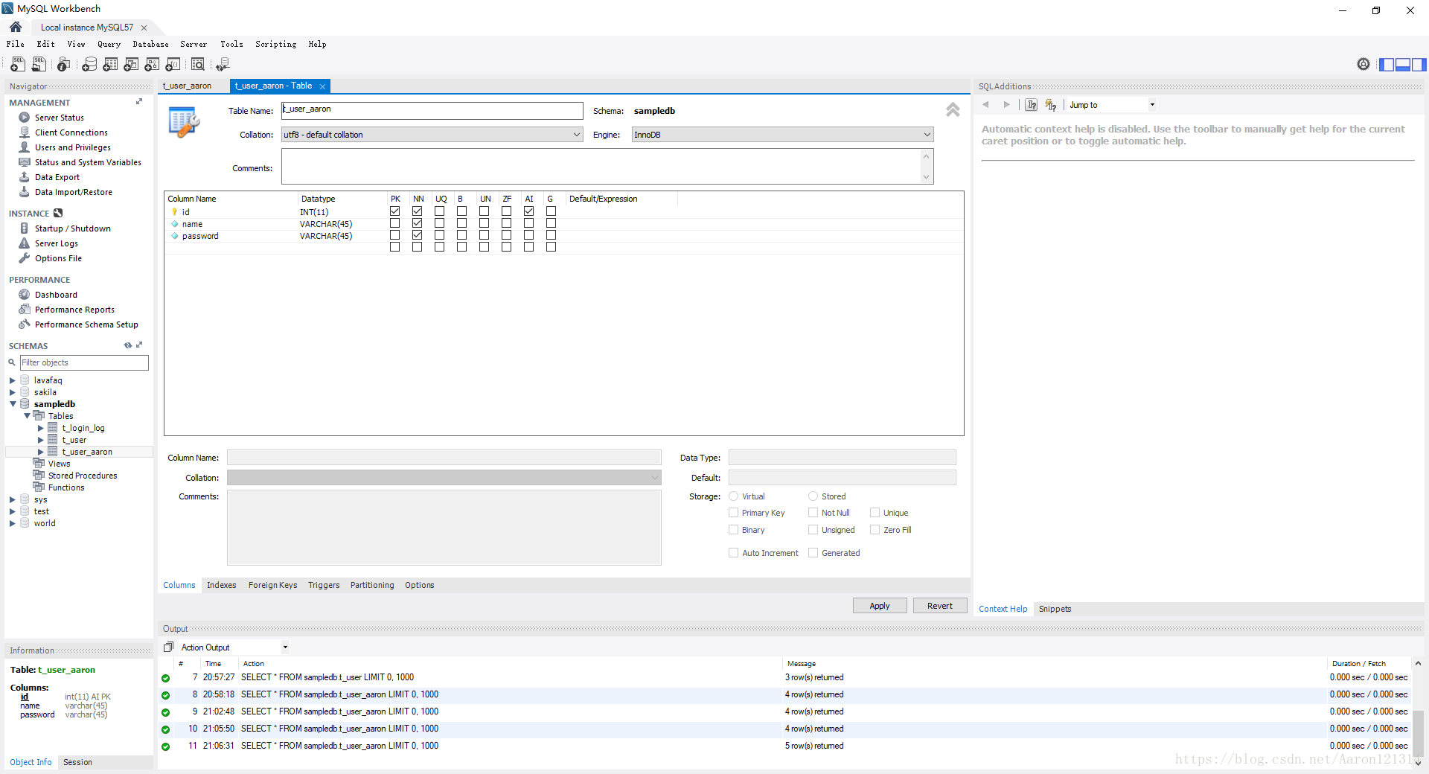The image size is (1429, 774).
Task: Check the Not Null option in column details
Action: [813, 513]
